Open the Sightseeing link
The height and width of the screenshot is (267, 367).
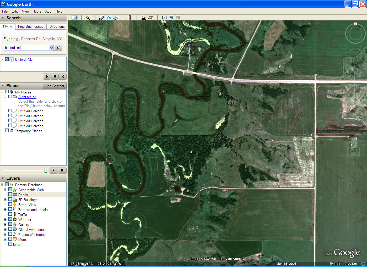coord(27,97)
